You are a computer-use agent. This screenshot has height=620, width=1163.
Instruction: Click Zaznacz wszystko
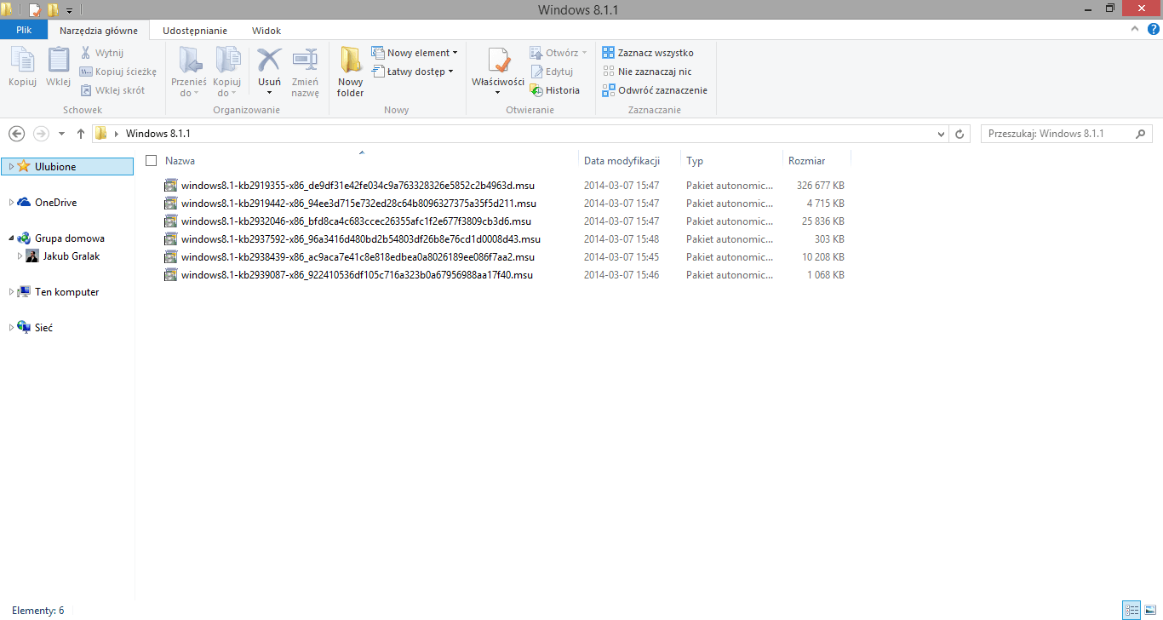point(648,53)
